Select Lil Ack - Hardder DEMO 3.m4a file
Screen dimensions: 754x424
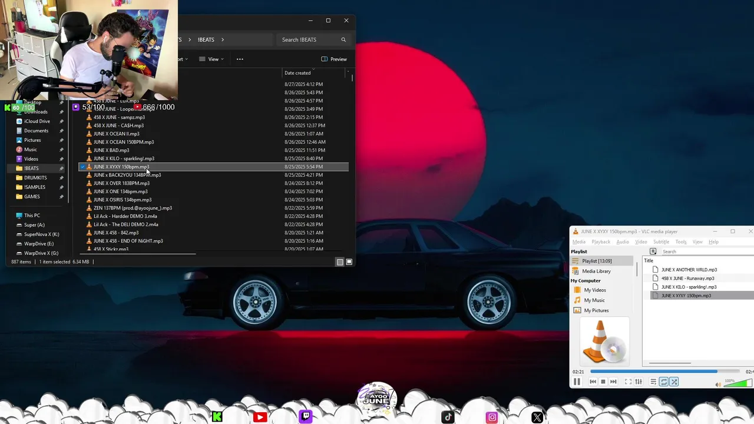pos(125,216)
